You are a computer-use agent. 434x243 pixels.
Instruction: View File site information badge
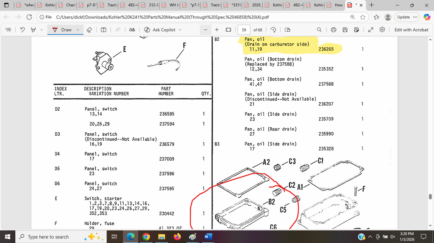pyautogui.click(x=46, y=17)
